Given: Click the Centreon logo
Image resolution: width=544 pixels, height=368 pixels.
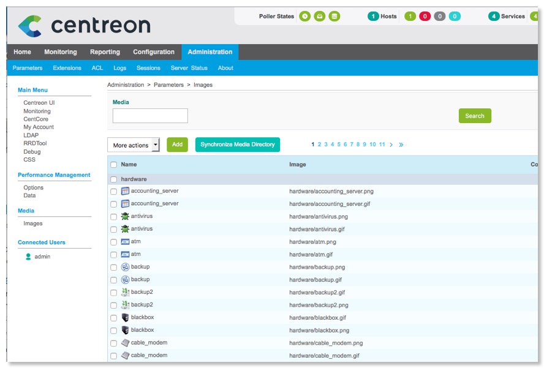Looking at the screenshot, I should tap(84, 25).
